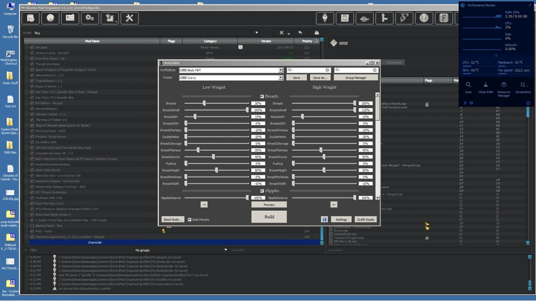This screenshot has height=301, width=536.
Task: Click the Install Mod archive icon in the Mod Organizer toolbar
Action: point(30,18)
